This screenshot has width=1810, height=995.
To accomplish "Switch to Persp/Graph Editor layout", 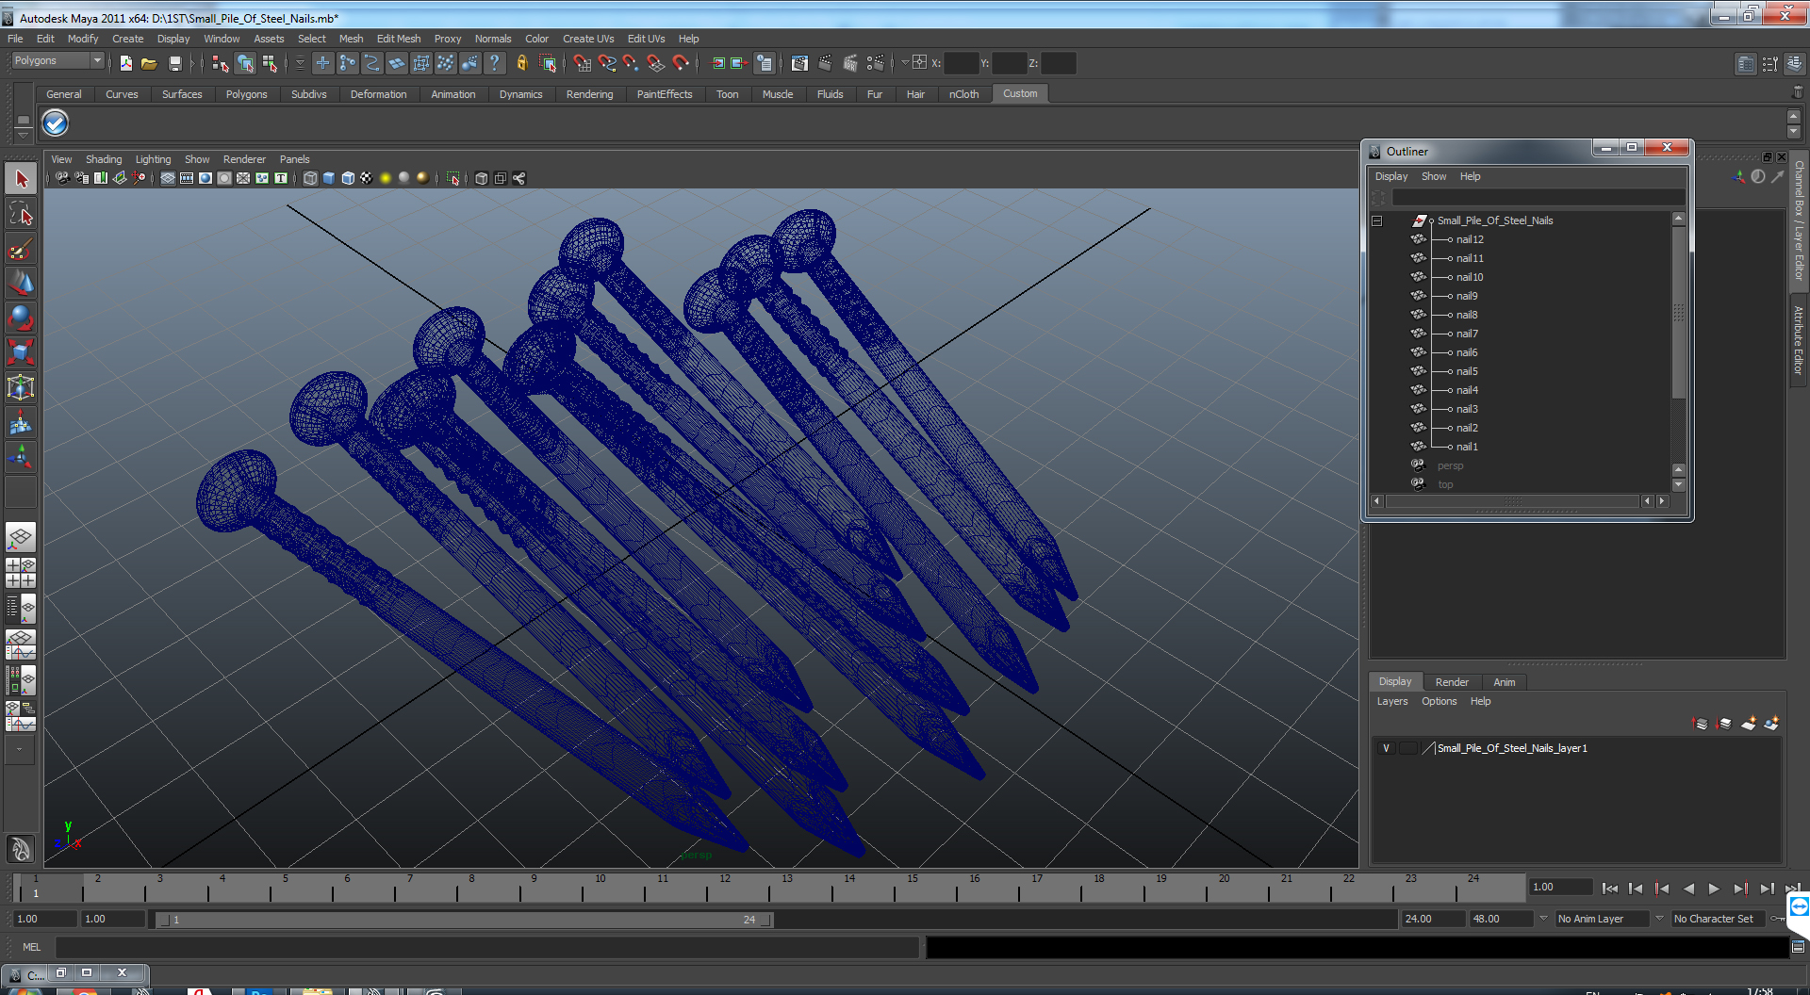I will pos(21,644).
